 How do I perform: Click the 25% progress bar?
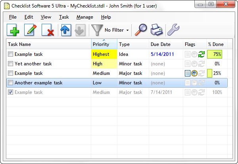[x=209, y=73]
